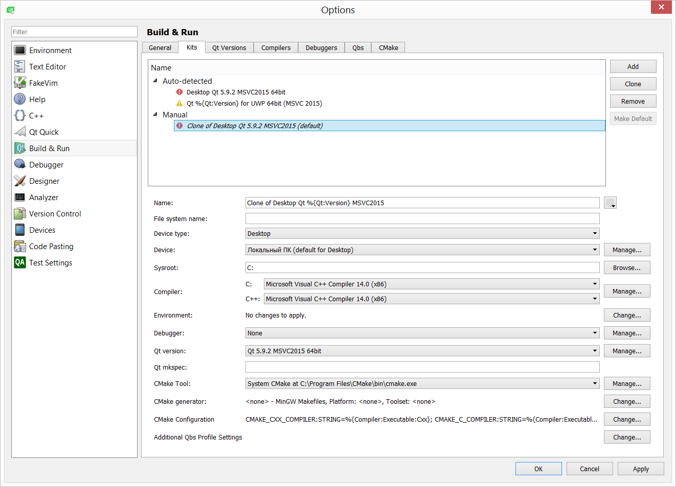Click the Clone kit button

tap(633, 84)
